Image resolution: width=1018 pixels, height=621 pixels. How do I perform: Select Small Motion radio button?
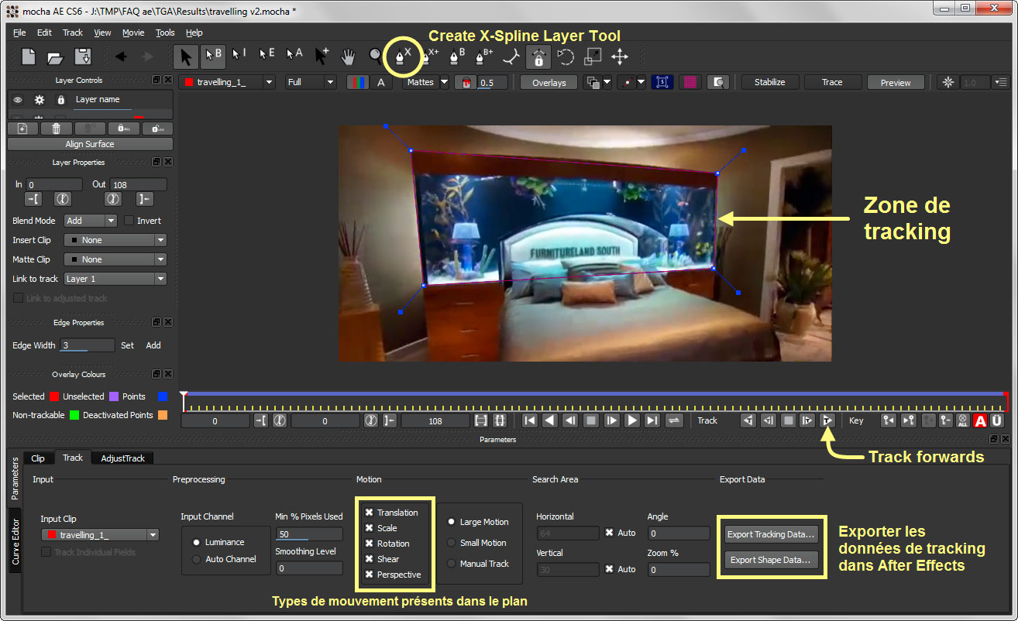(x=451, y=543)
